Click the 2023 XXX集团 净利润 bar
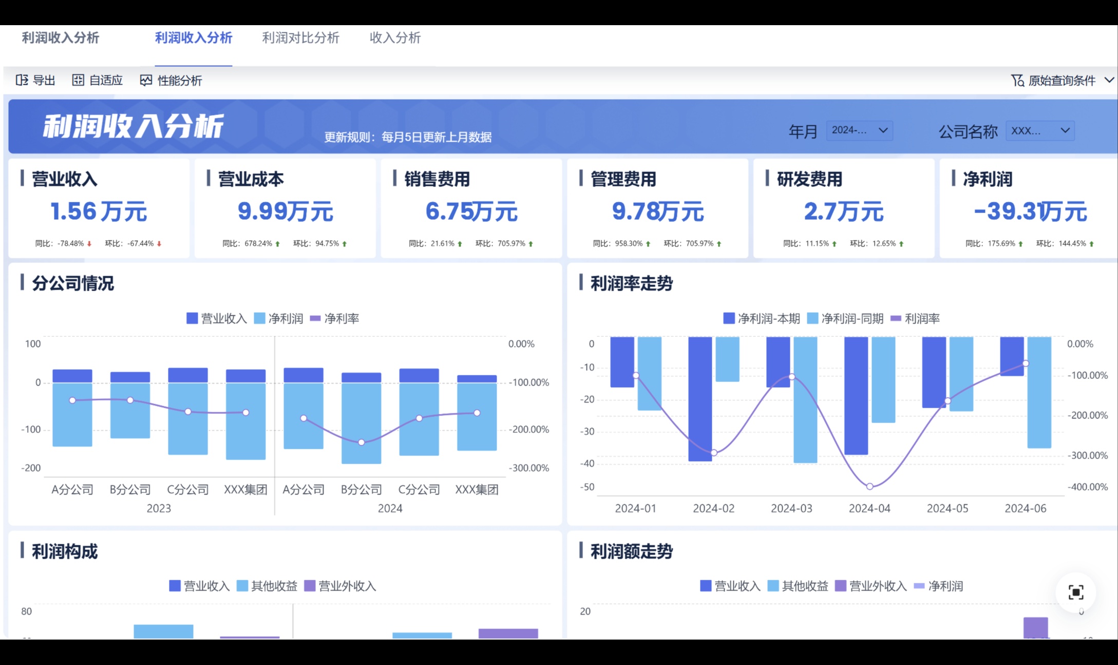Image resolution: width=1118 pixels, height=665 pixels. (245, 421)
